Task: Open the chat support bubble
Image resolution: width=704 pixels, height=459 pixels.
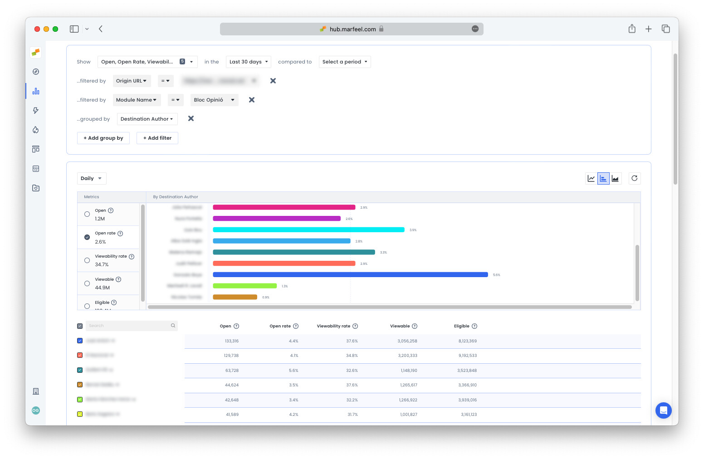Action: [663, 410]
